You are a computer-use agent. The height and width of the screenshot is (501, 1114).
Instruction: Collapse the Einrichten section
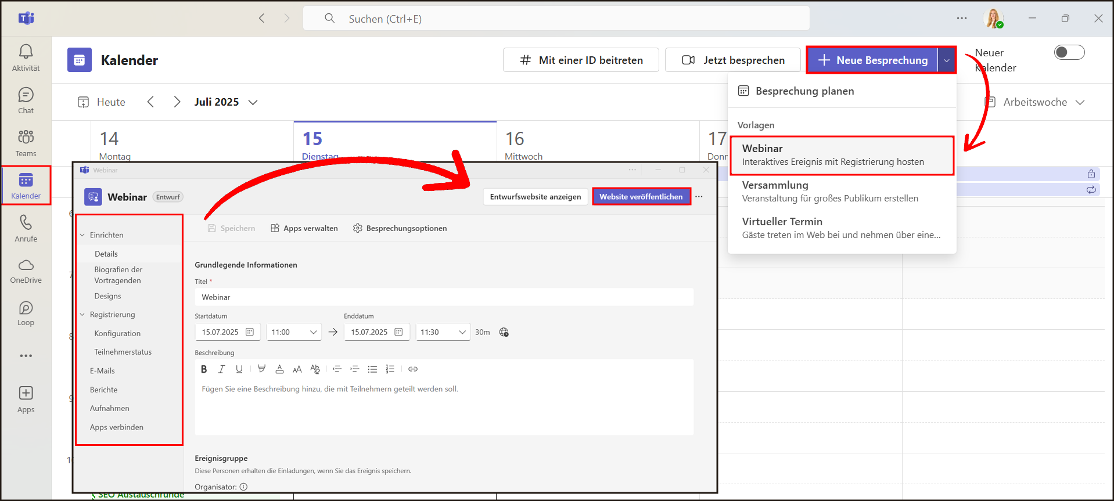(82, 235)
